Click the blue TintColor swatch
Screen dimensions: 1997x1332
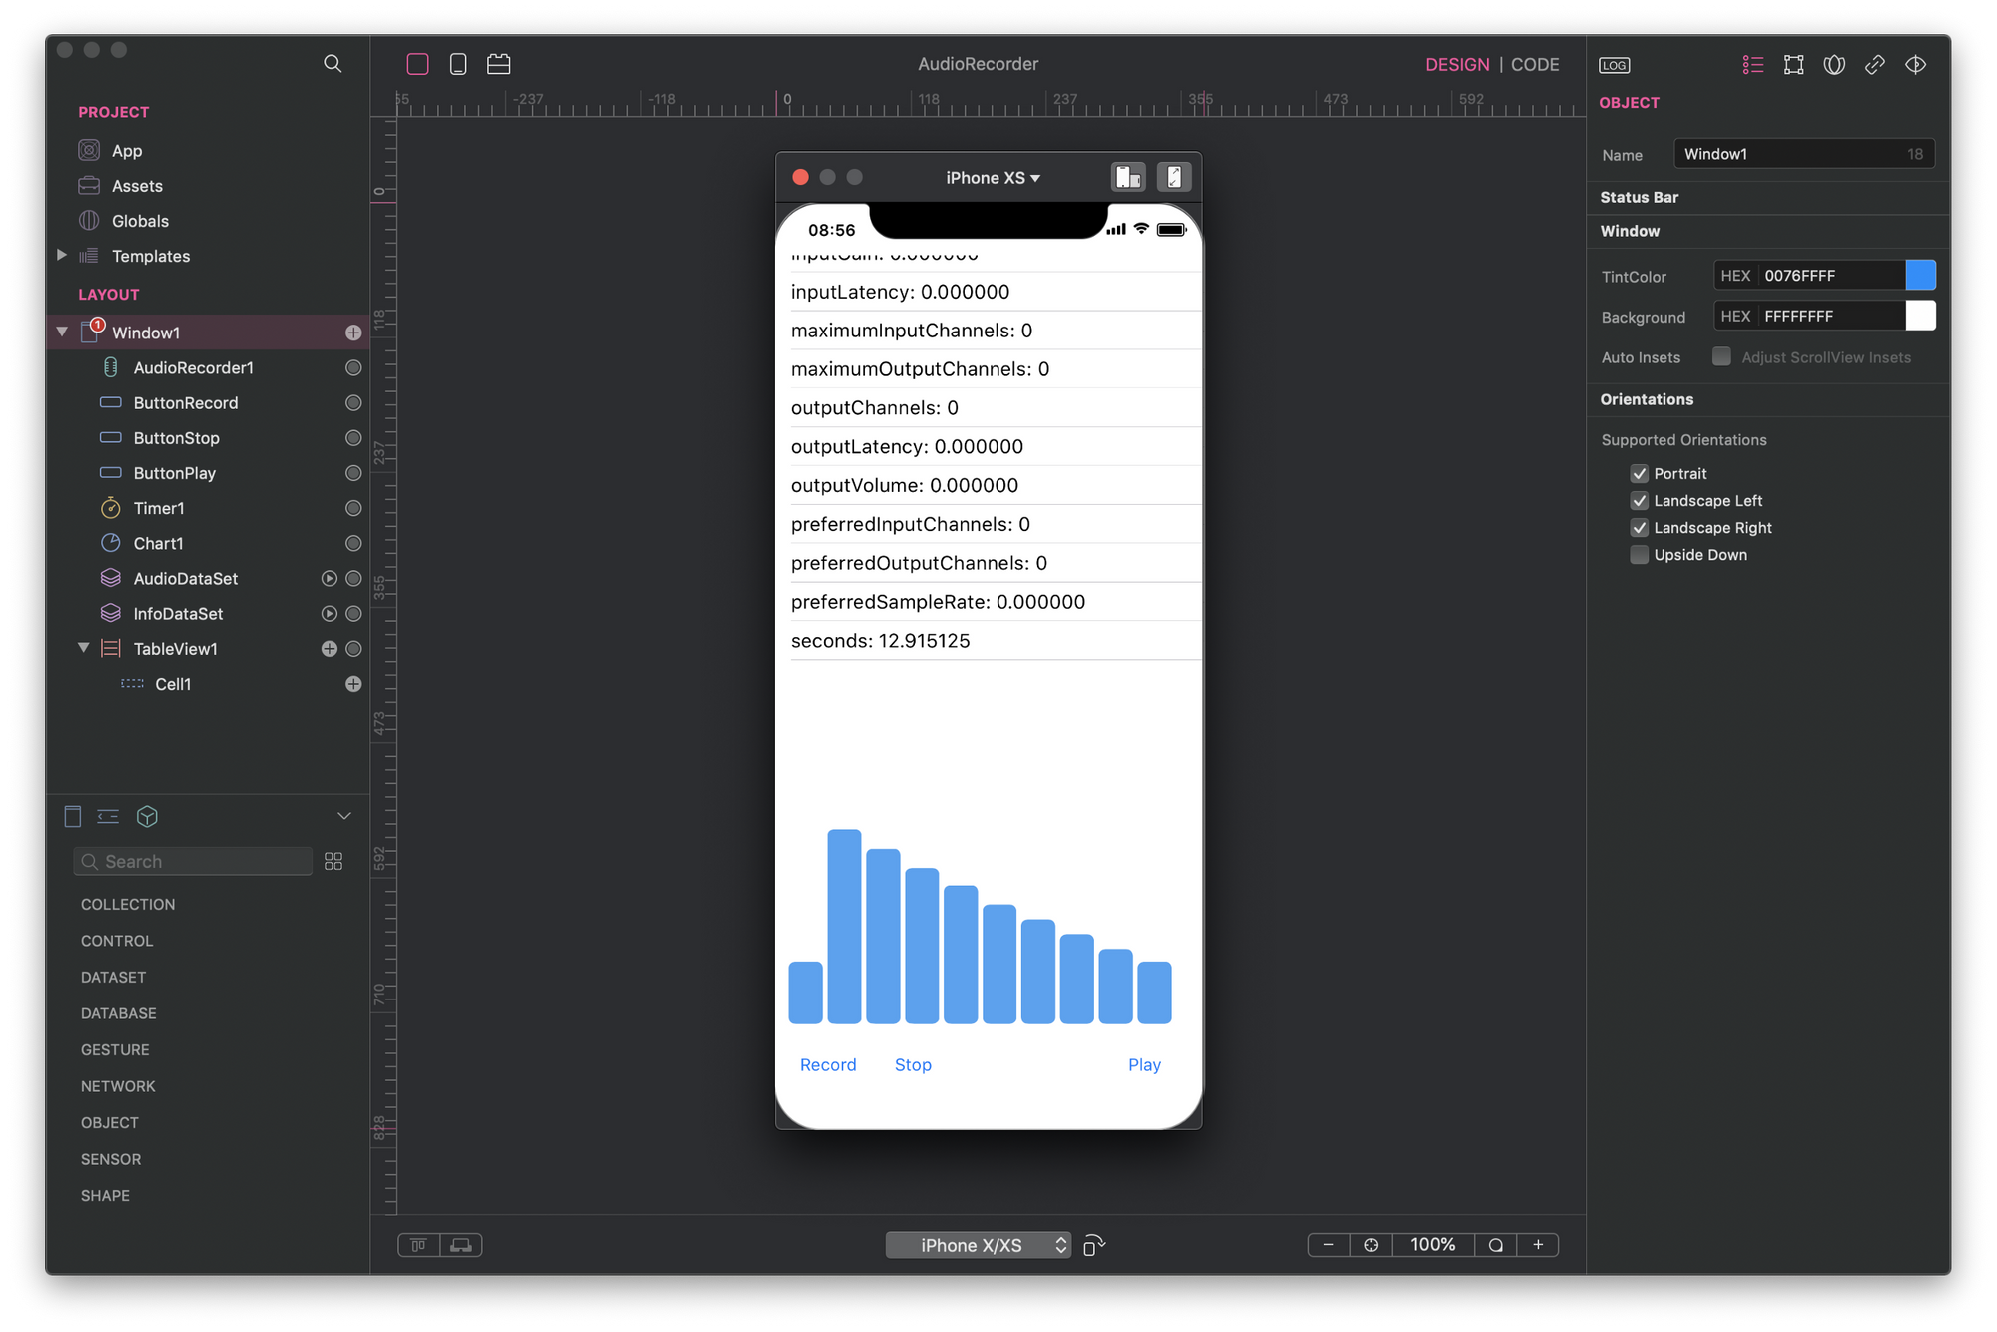pyautogui.click(x=1920, y=276)
